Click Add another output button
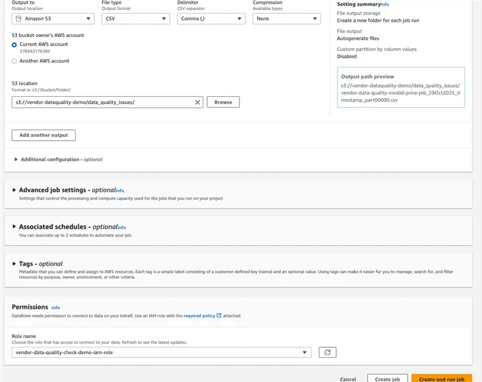 point(44,135)
